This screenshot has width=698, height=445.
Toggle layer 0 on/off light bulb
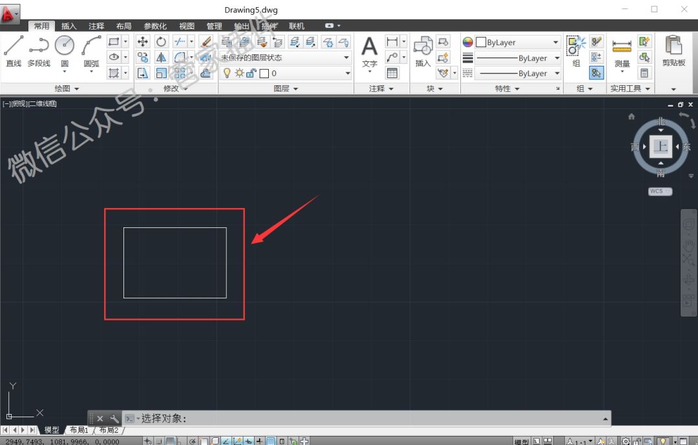tap(227, 73)
